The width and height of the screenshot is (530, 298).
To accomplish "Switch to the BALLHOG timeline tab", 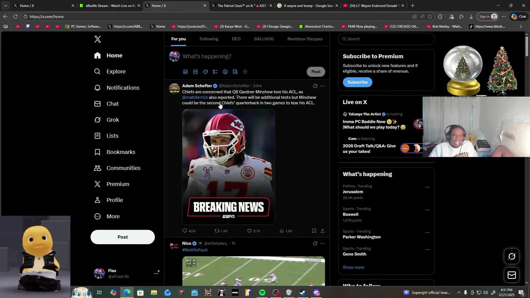I will coord(264,39).
